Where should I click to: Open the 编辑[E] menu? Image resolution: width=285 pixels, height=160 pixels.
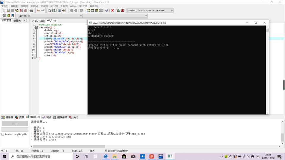tap(14, 6)
